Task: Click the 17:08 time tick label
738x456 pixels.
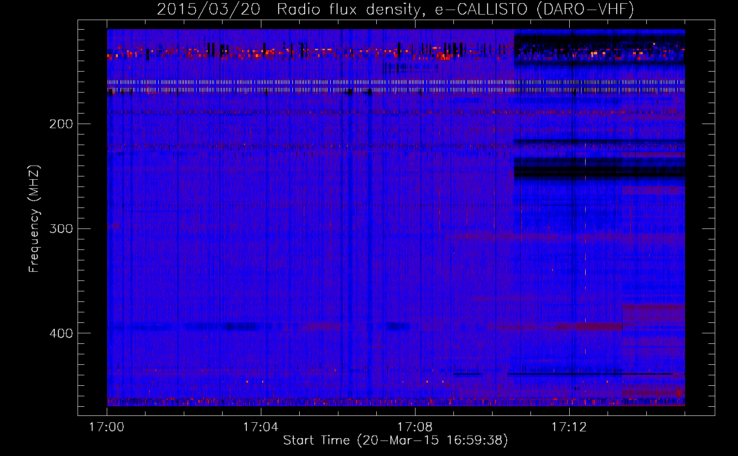Action: tap(415, 427)
